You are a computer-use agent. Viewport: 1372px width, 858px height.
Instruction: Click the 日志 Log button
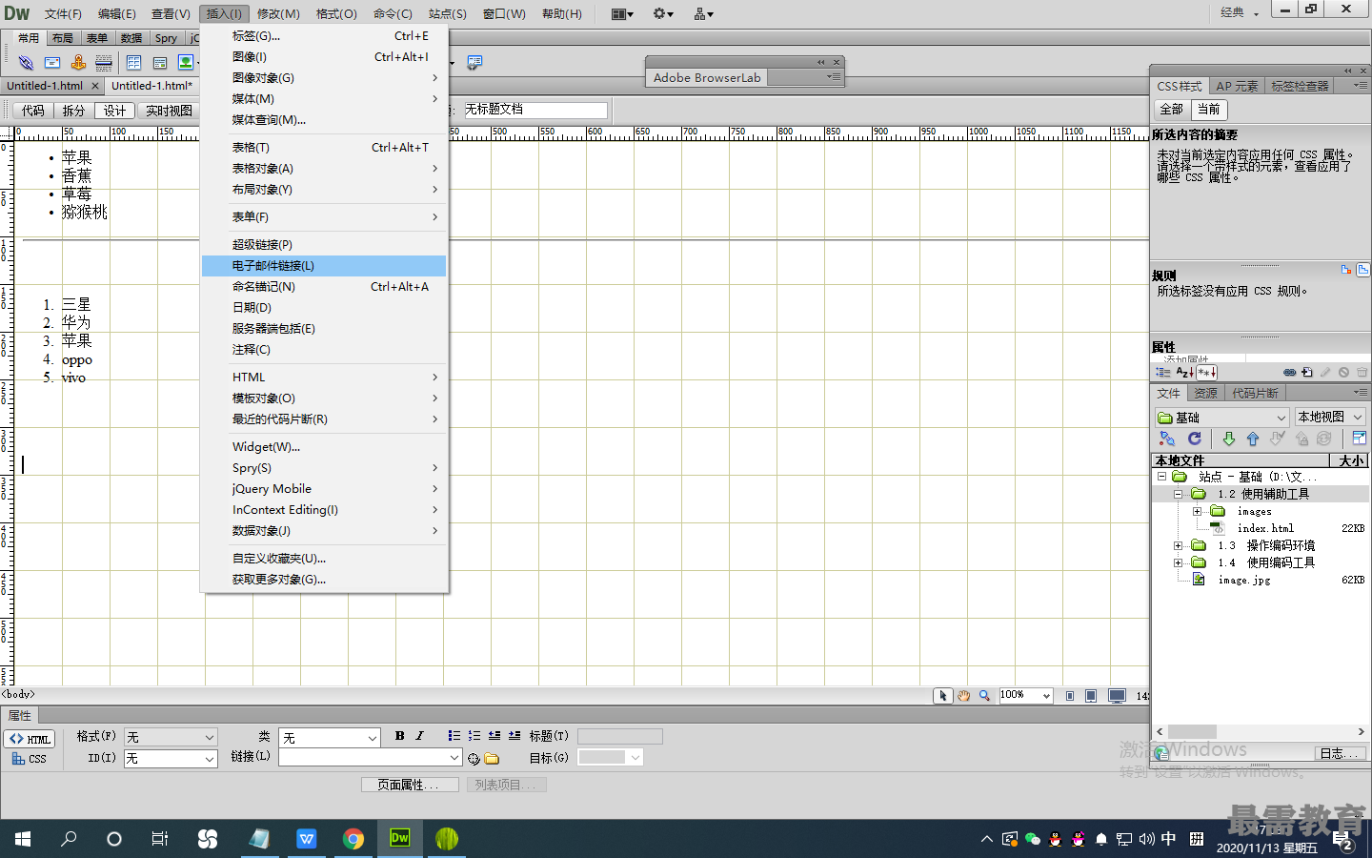coord(1338,753)
